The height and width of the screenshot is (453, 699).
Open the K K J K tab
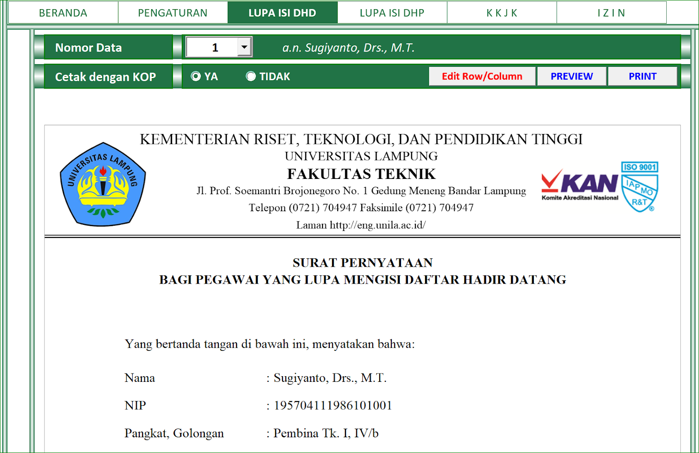[x=501, y=13]
